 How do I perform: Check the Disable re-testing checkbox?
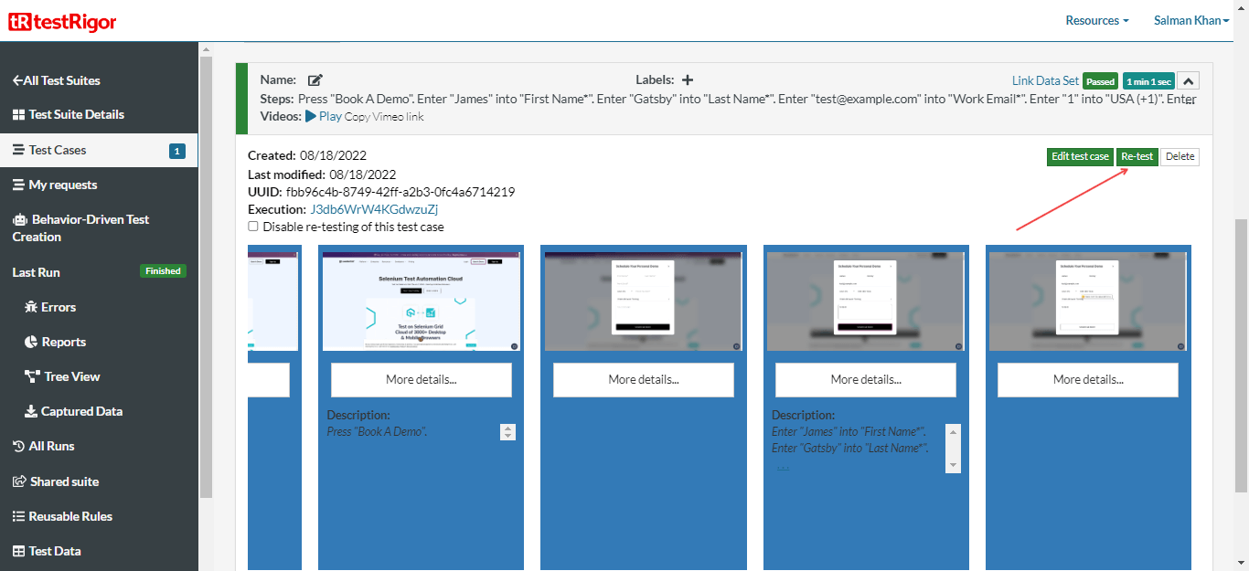click(x=253, y=227)
